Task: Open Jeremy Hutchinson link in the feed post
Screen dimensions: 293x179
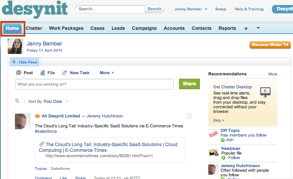Action: (105, 116)
